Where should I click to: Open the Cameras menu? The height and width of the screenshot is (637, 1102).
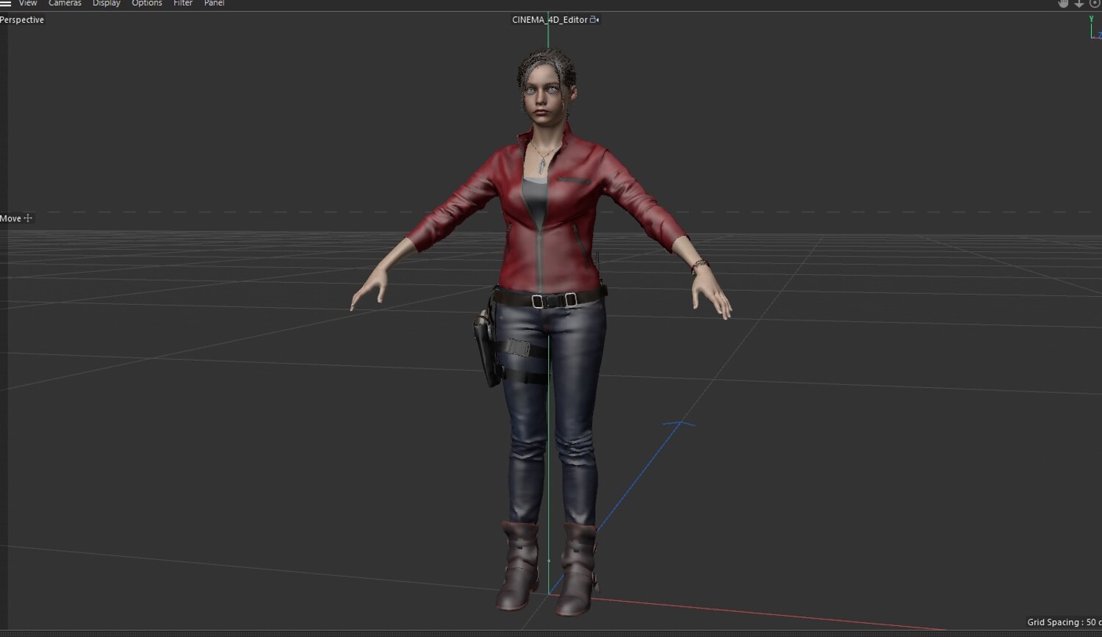click(65, 4)
